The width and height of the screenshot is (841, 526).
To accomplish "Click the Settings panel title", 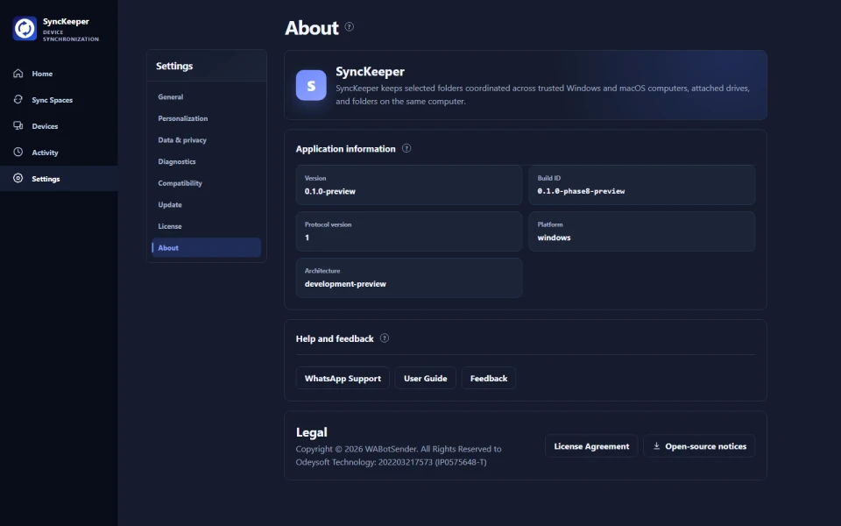I will click(174, 66).
